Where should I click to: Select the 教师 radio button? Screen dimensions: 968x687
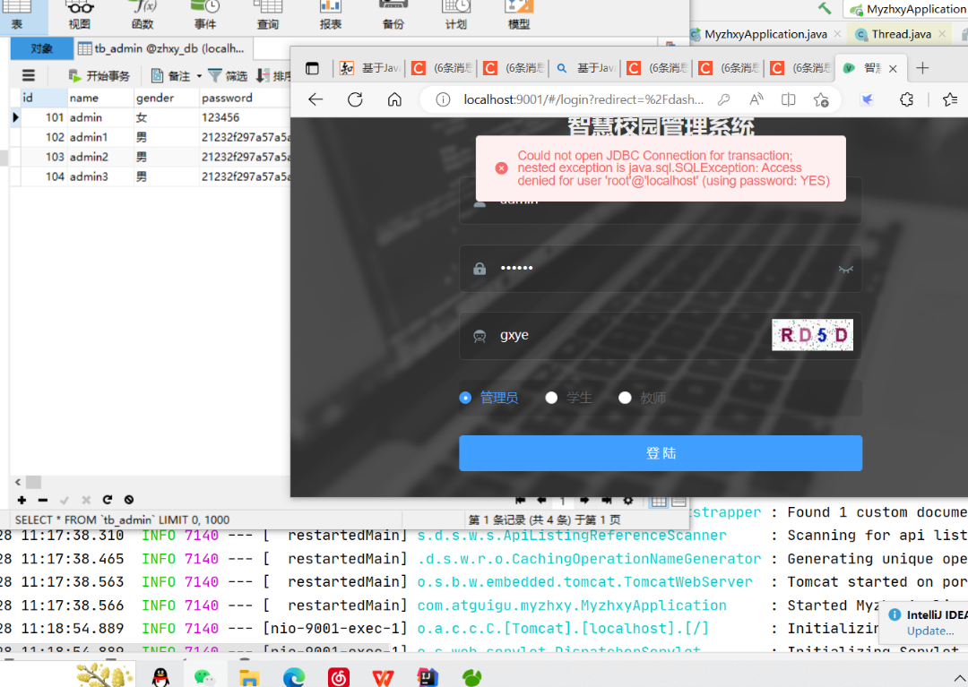[625, 398]
